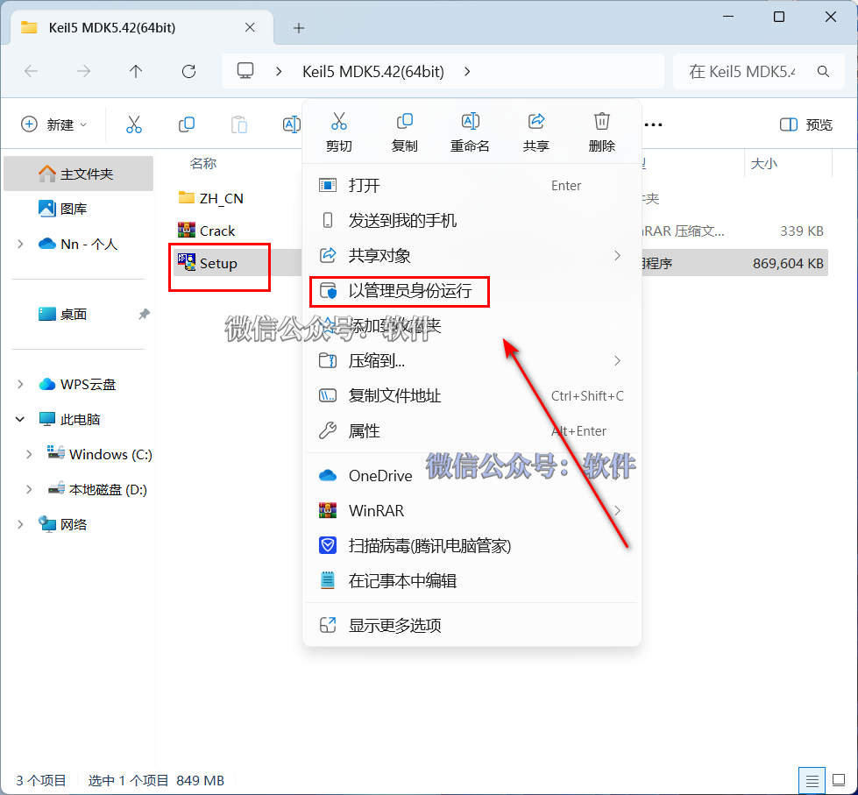The width and height of the screenshot is (858, 795).
Task: Open the New (新建) dropdown
Action: click(x=54, y=124)
